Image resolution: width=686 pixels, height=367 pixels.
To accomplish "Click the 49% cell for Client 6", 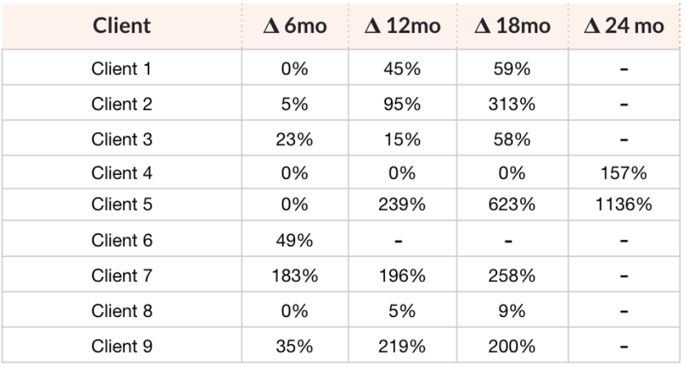I will (295, 241).
